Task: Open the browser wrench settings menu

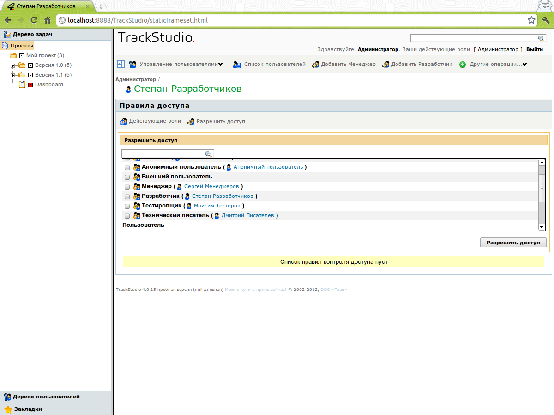Action: tap(545, 20)
